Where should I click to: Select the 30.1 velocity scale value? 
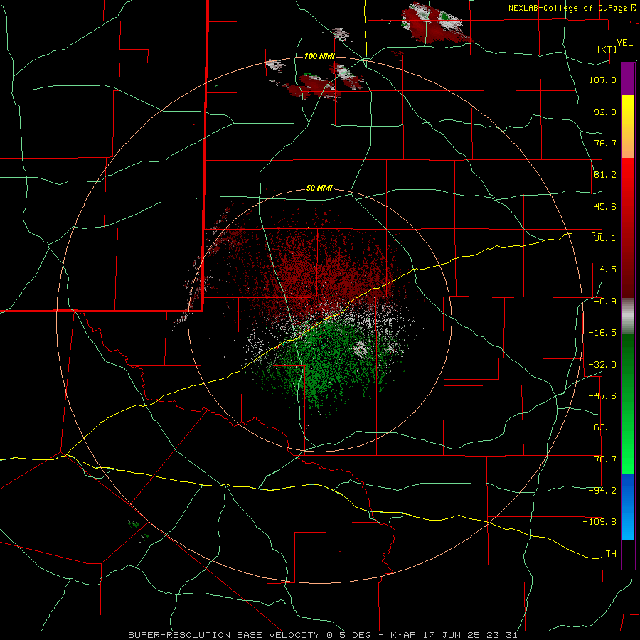[x=605, y=238]
